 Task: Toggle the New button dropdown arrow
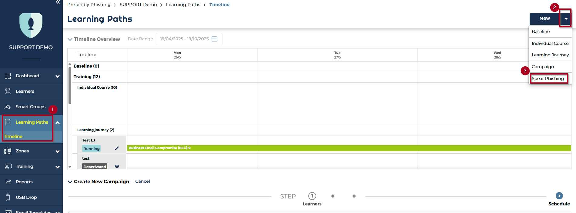pos(566,19)
